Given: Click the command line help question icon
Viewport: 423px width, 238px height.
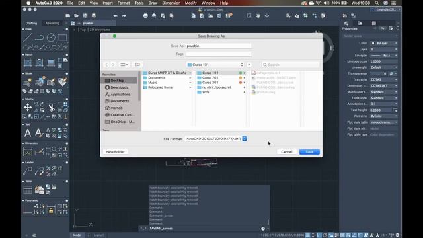Looking at the screenshot, I should click(x=263, y=229).
